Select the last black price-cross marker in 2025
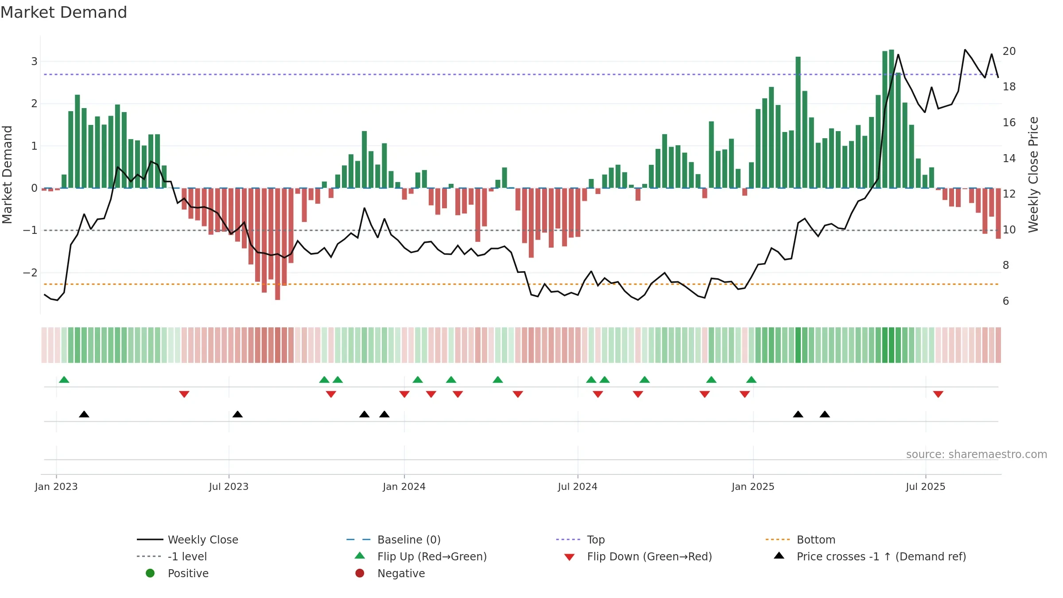The image size is (1063, 598). tap(825, 414)
